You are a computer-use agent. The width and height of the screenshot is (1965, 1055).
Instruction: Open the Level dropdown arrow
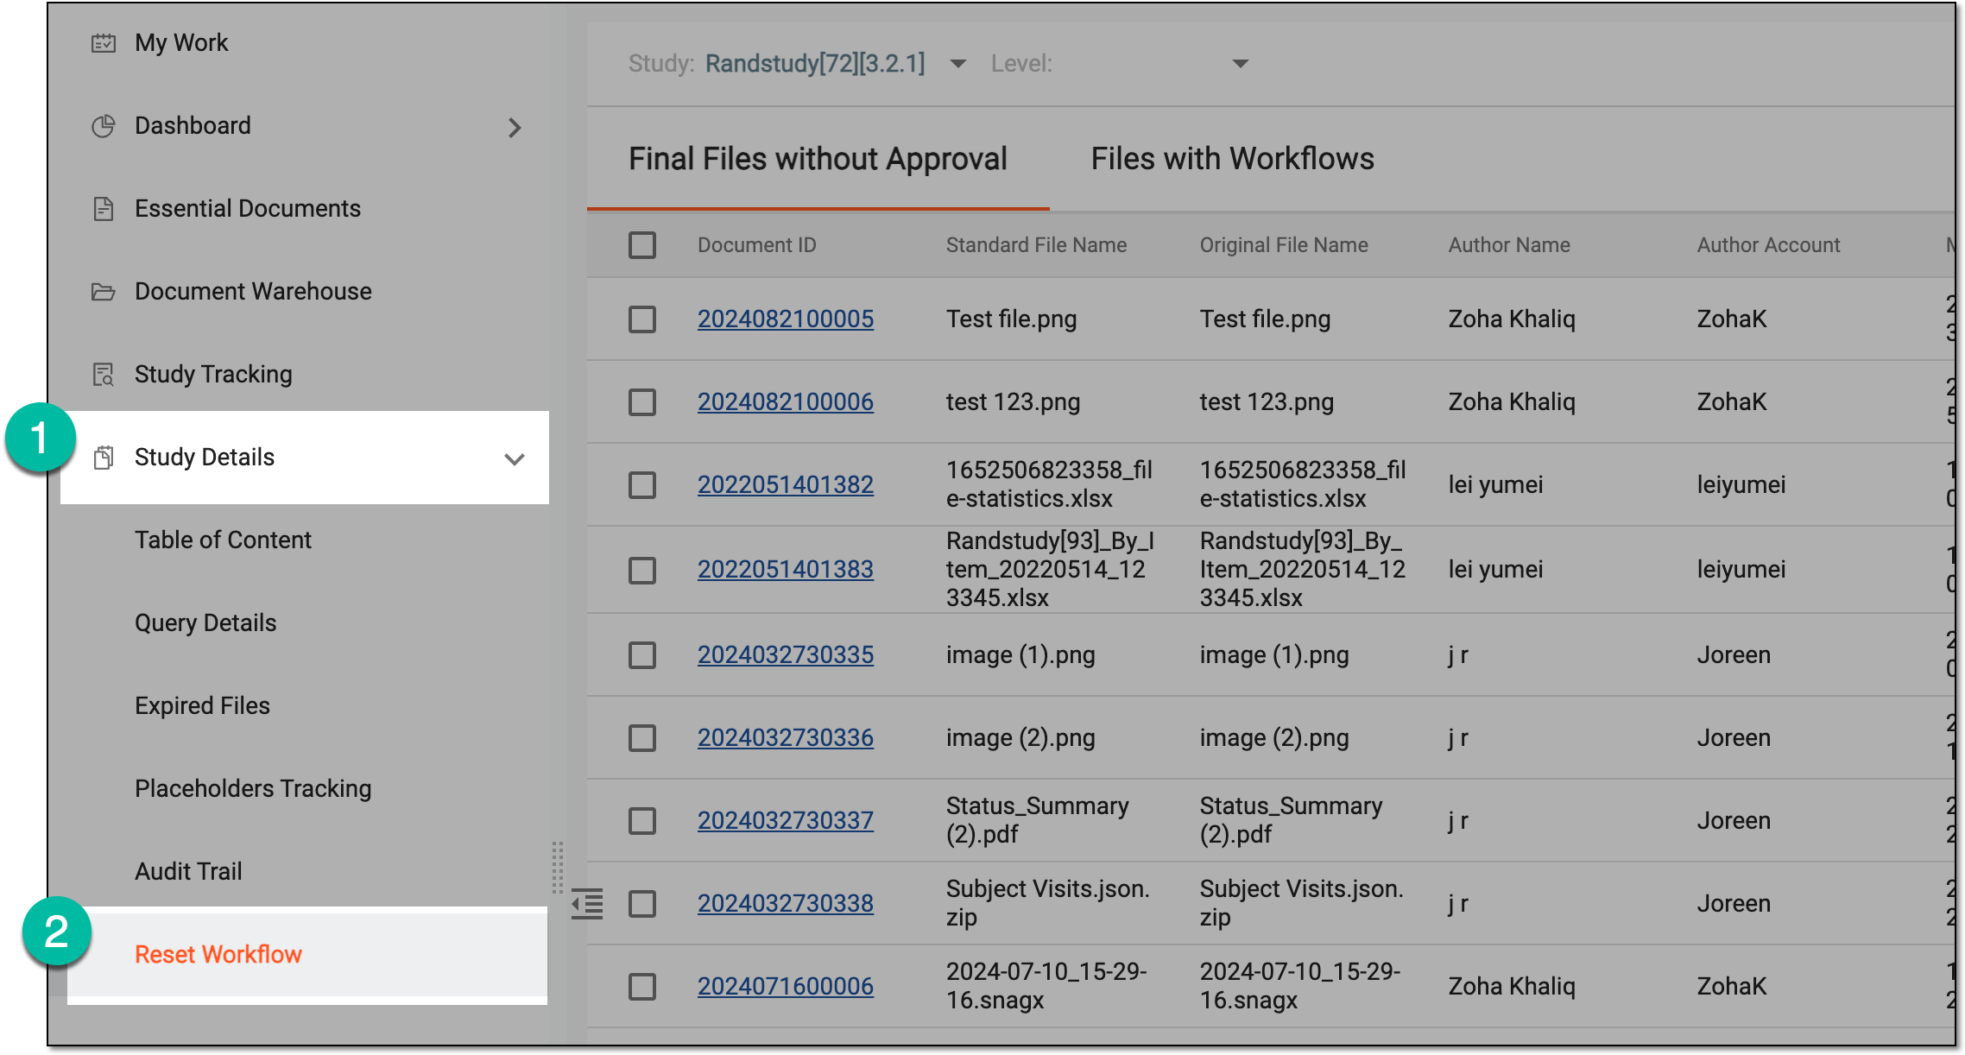coord(1241,64)
